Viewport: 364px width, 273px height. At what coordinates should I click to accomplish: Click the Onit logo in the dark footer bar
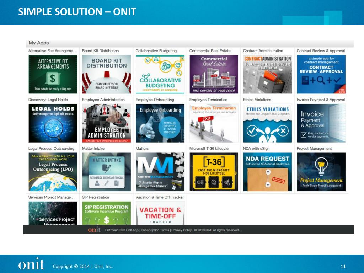tap(94, 230)
